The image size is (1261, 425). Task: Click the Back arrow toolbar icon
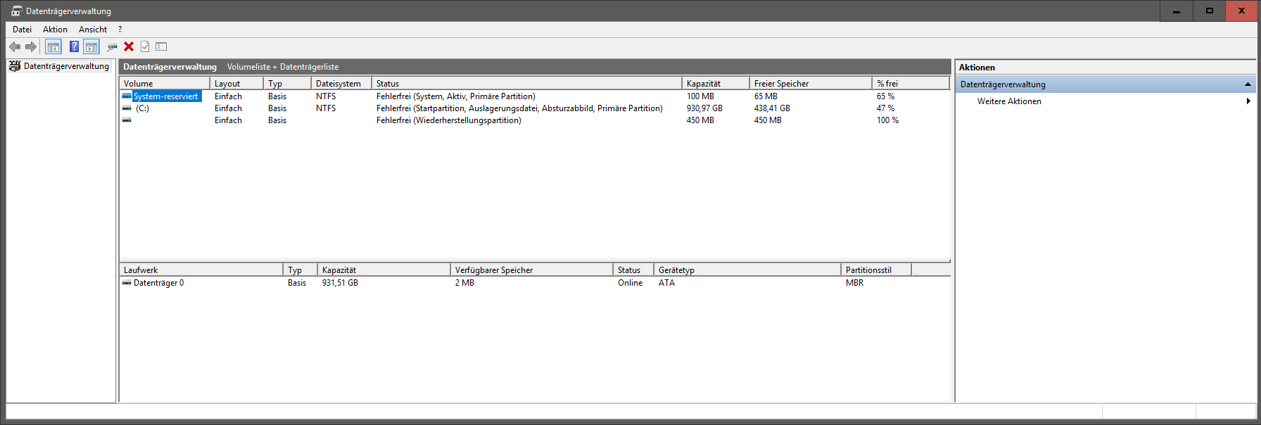(x=15, y=46)
